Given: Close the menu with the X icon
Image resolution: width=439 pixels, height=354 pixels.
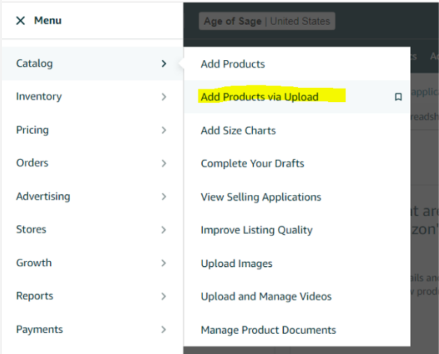Looking at the screenshot, I should (x=21, y=21).
